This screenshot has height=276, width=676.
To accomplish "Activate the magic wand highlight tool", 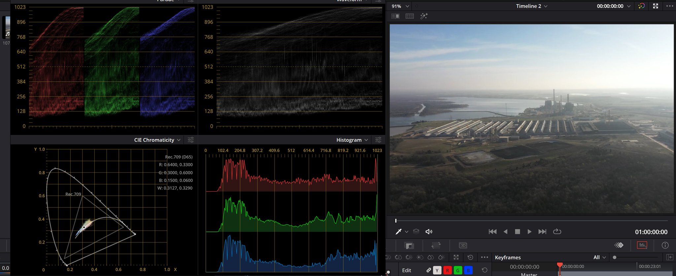I will coord(424,16).
